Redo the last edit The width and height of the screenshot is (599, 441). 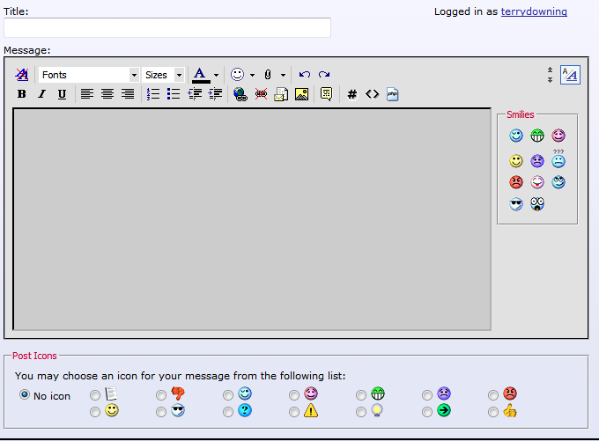(324, 75)
